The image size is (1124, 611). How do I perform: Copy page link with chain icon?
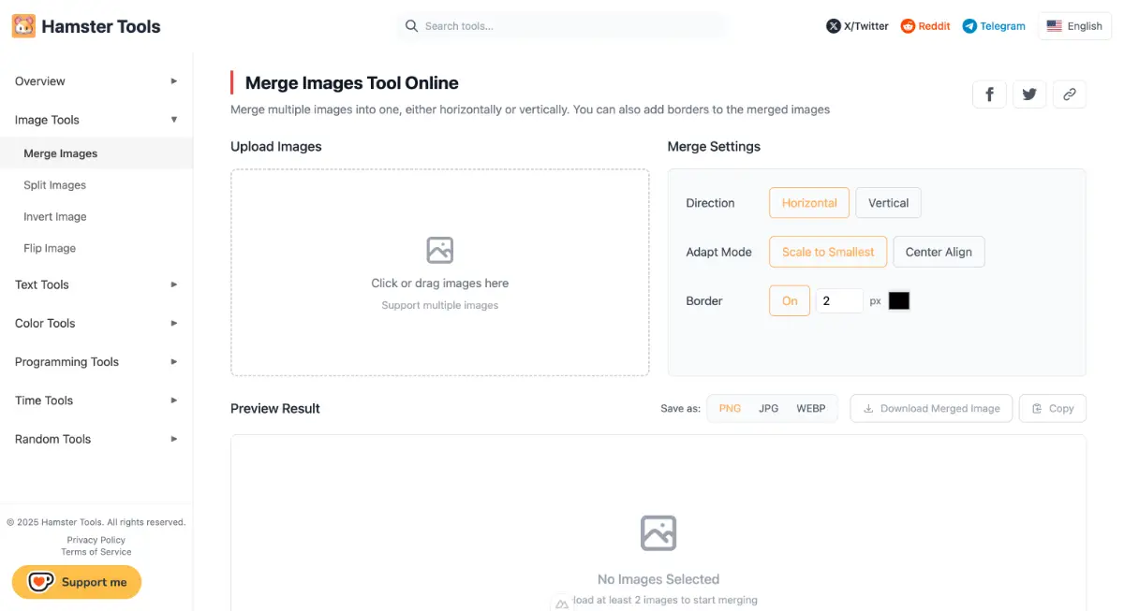point(1070,94)
